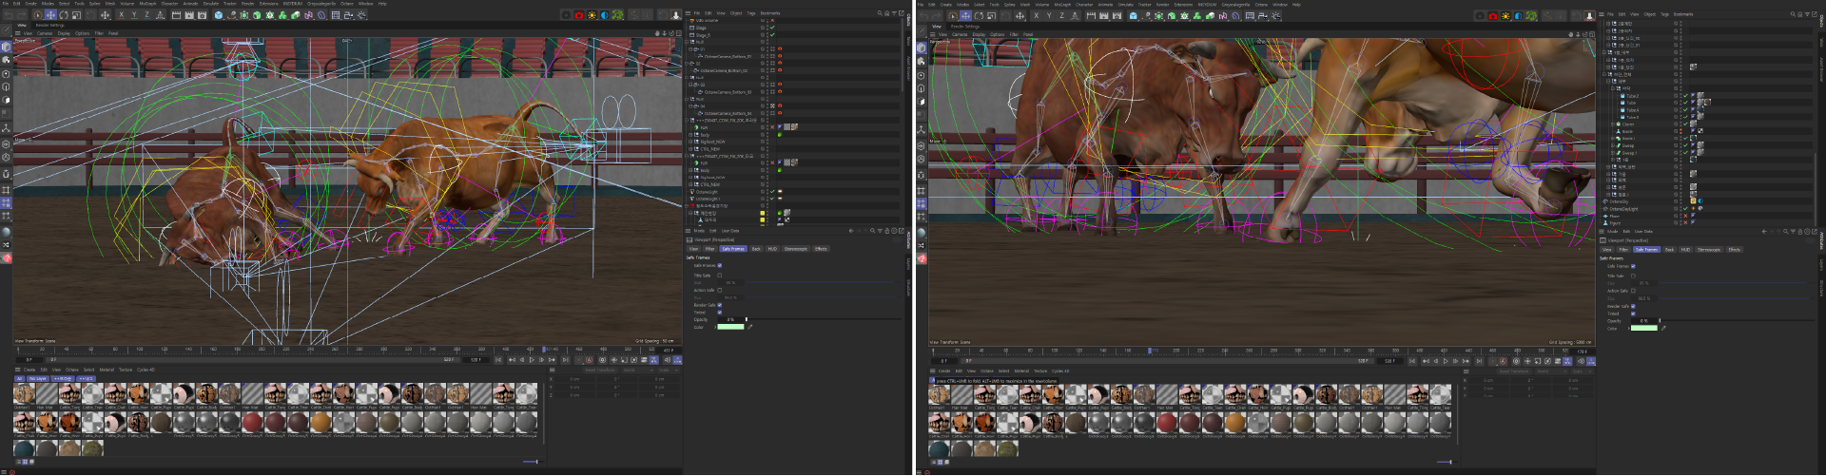Open the HUD tab in left attribute manager

pos(772,249)
